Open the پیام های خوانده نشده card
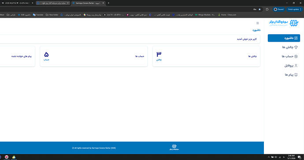The height and width of the screenshot is (160, 304). click(x=18, y=56)
